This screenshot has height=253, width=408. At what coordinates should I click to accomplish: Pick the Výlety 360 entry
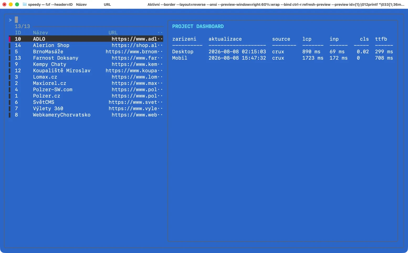[86, 108]
